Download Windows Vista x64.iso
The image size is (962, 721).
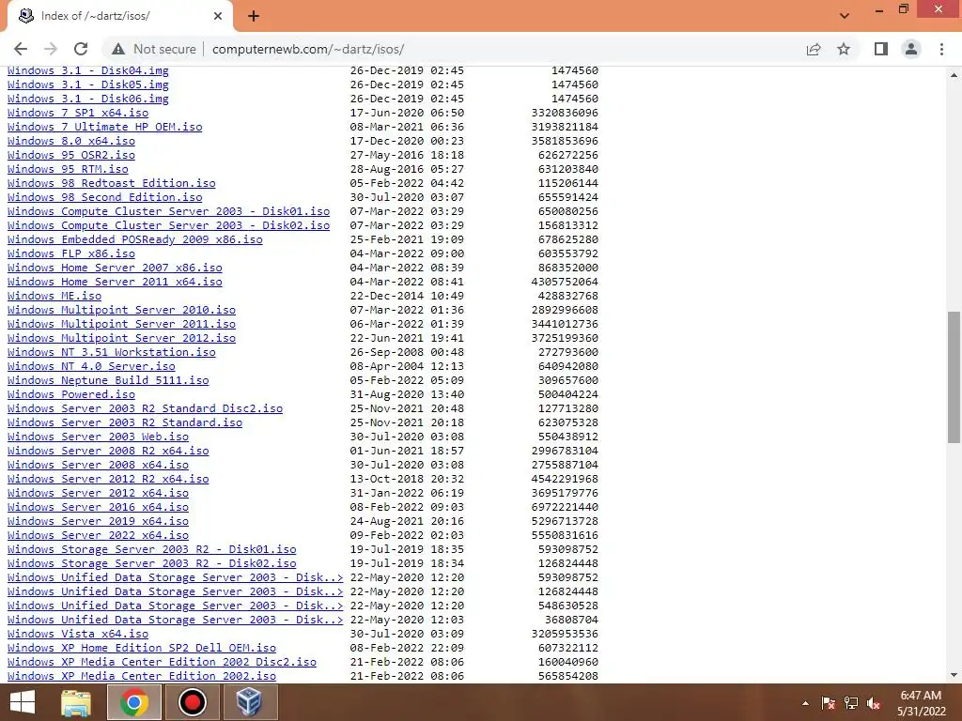tap(78, 635)
